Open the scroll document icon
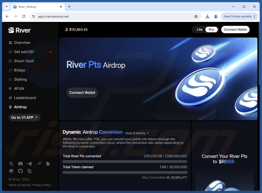262x193 pixels. pyautogui.click(x=30, y=171)
